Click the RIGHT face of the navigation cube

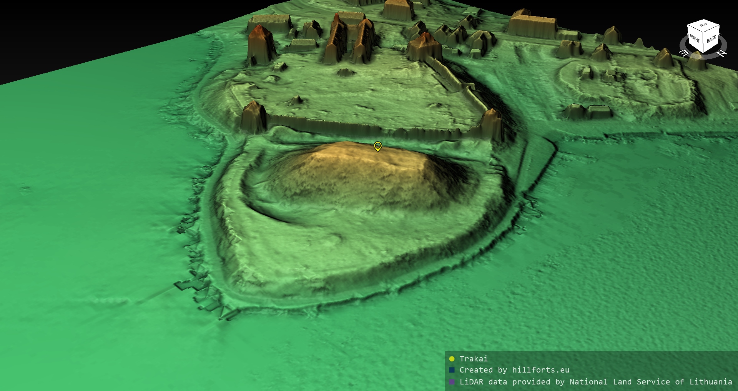pyautogui.click(x=695, y=38)
